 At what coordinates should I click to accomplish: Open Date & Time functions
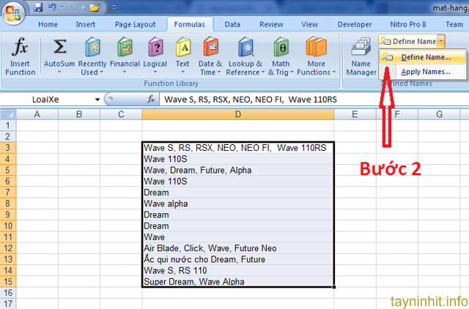click(x=210, y=56)
